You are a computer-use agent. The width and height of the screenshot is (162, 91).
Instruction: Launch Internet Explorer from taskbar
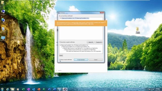tap(7, 89)
